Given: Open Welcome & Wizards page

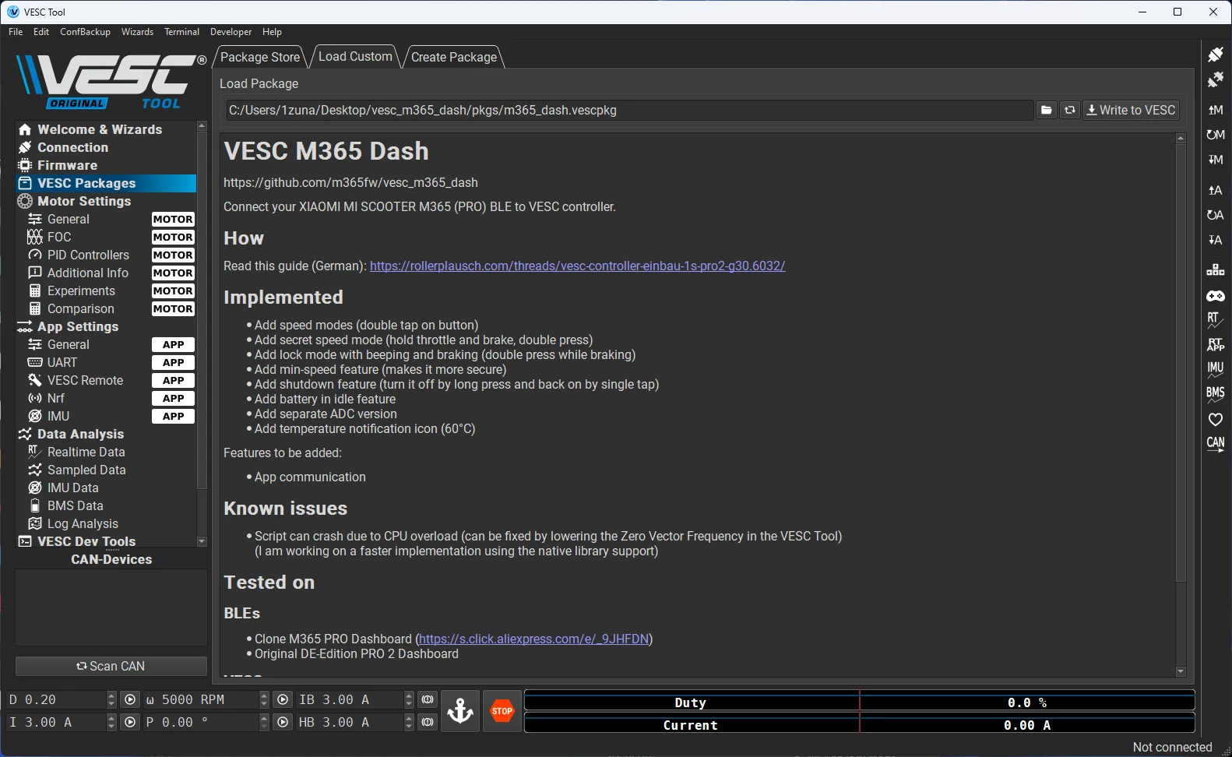Looking at the screenshot, I should coord(100,129).
